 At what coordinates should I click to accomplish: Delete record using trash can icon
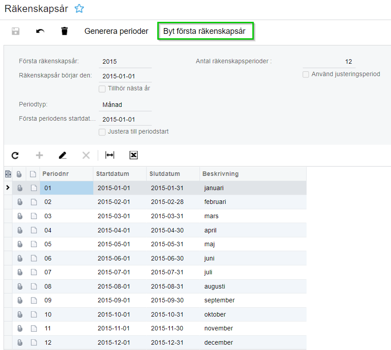click(x=64, y=31)
